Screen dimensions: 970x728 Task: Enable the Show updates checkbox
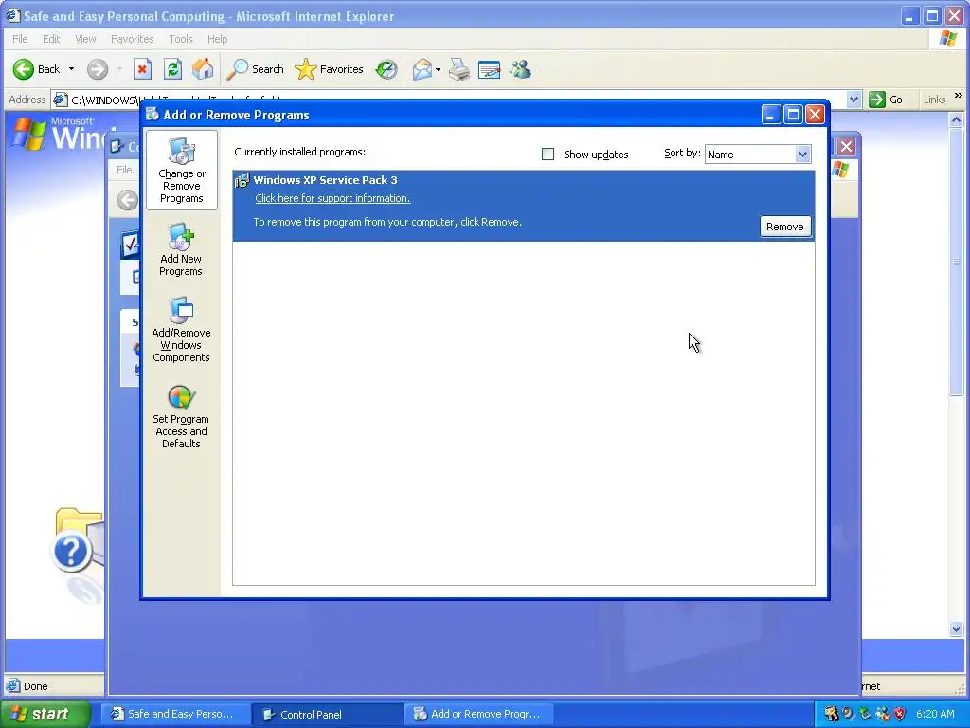pos(548,155)
